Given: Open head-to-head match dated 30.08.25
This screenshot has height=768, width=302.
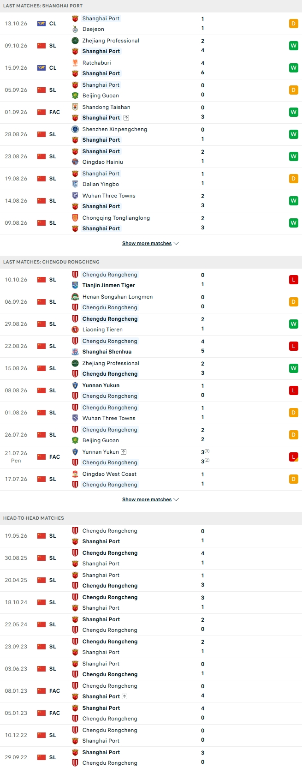Looking at the screenshot, I should 151,558.
